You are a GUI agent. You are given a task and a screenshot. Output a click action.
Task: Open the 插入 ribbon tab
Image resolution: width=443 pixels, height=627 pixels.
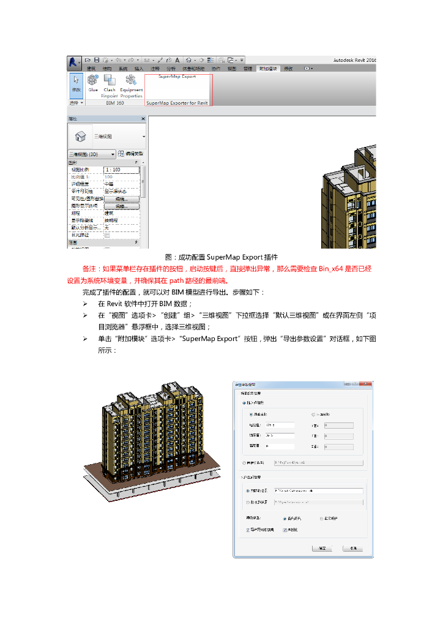[139, 69]
